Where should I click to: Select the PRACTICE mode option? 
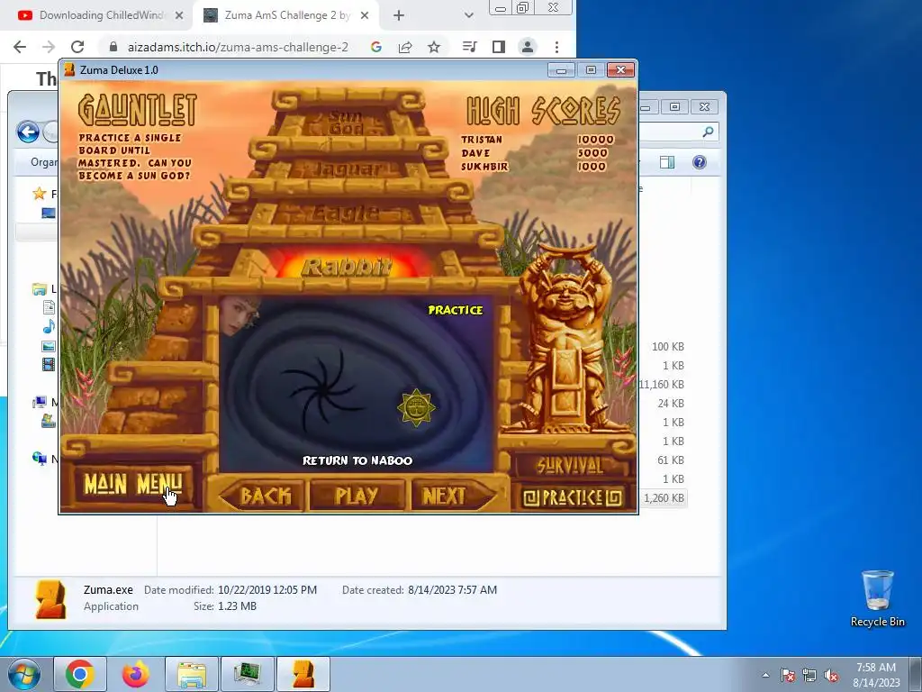572,497
